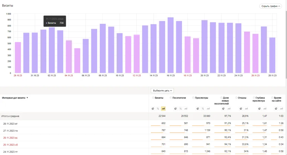Click the 97,7% new visitors value

(x=228, y=116)
